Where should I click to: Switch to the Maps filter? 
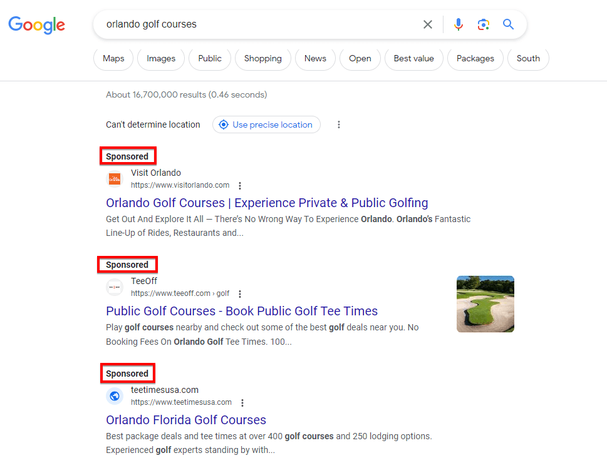click(113, 58)
